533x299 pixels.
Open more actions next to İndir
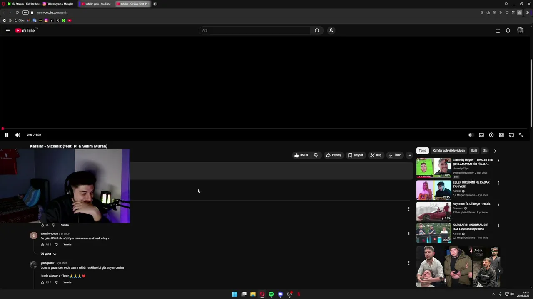click(x=409, y=155)
